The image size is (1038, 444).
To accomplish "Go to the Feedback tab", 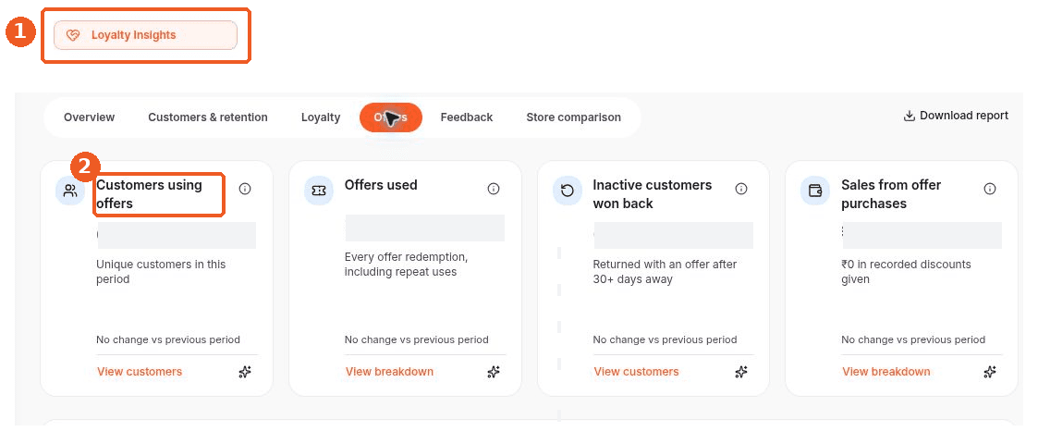I will 467,117.
